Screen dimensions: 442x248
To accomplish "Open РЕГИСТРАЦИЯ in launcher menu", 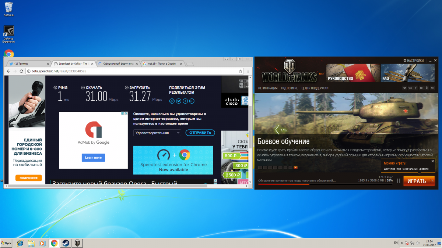I will coord(268,88).
